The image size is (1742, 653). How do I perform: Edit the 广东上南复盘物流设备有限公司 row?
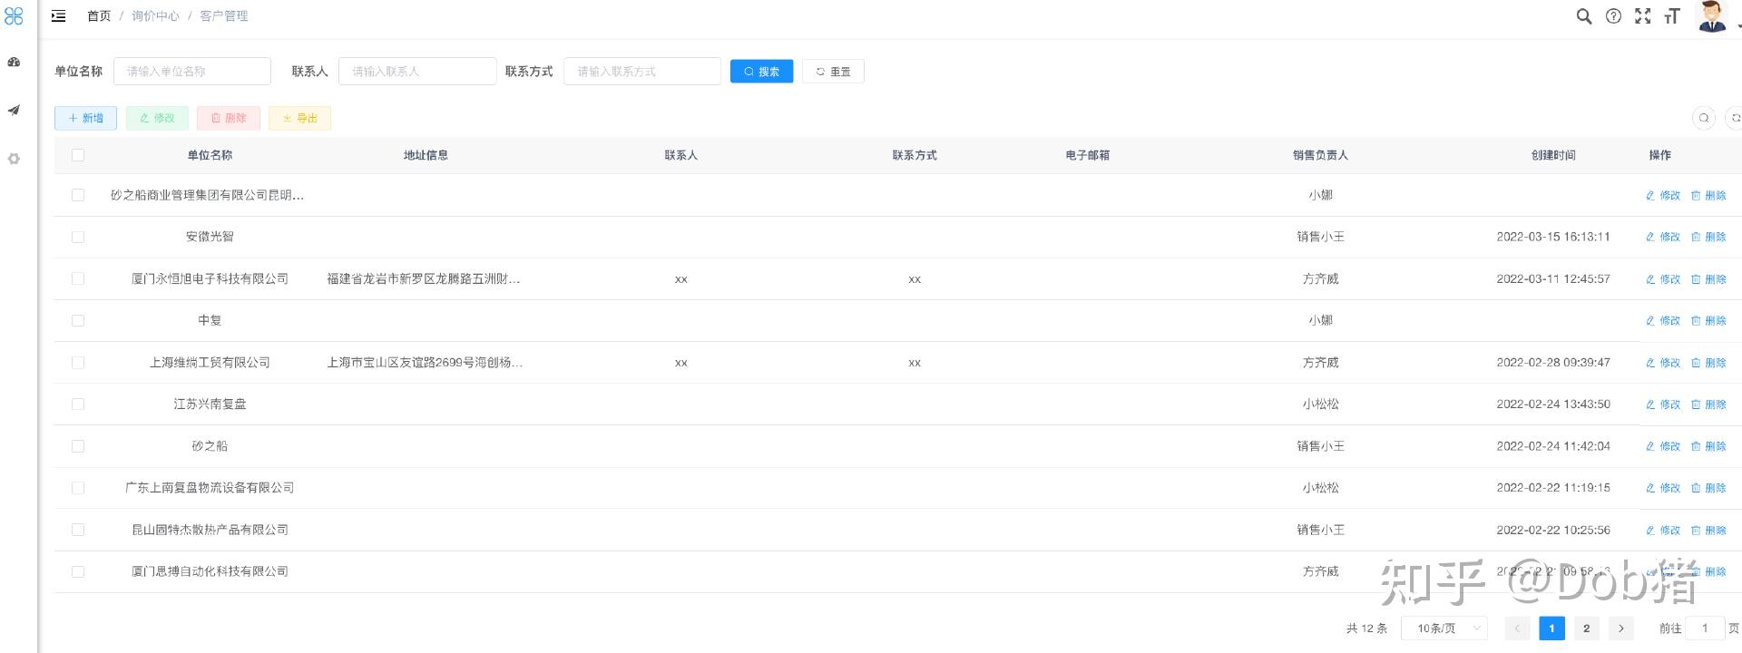[x=1663, y=488]
